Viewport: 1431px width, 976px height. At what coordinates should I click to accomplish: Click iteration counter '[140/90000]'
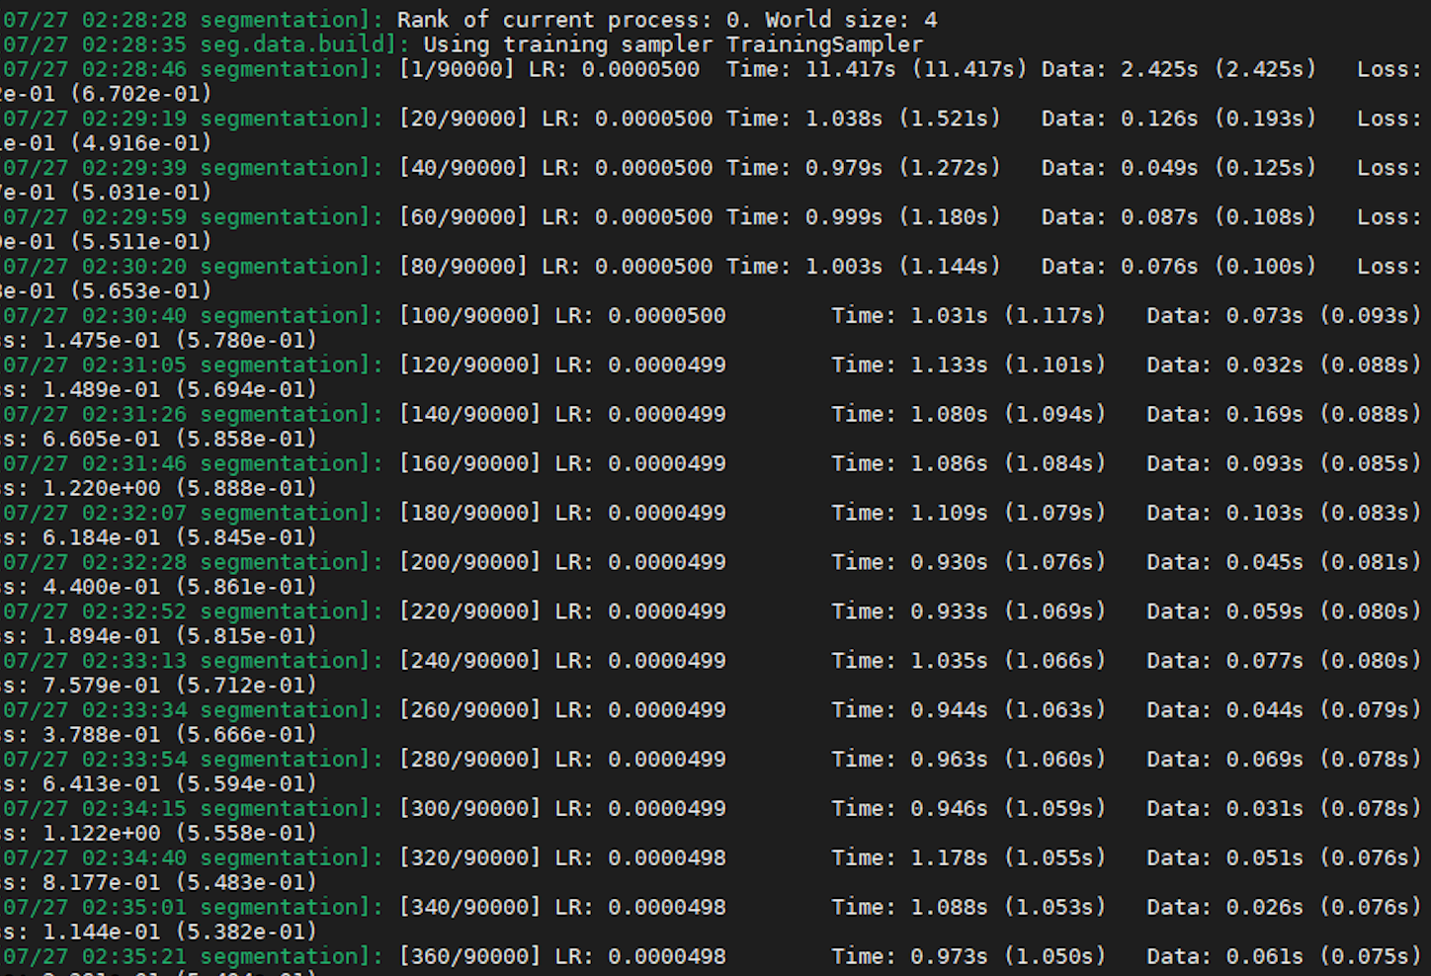(x=469, y=415)
